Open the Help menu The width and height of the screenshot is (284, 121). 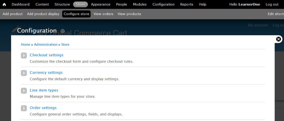pyautogui.click(x=203, y=4)
